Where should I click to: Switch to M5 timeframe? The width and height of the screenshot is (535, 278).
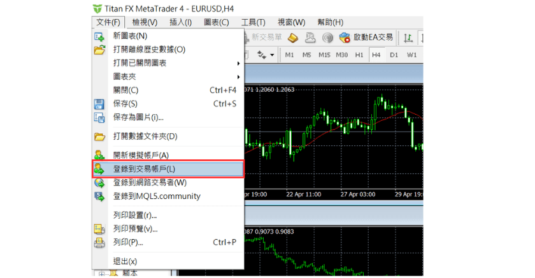[x=306, y=55]
